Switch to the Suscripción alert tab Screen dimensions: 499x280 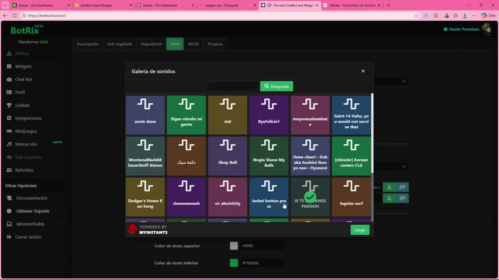coord(87,44)
